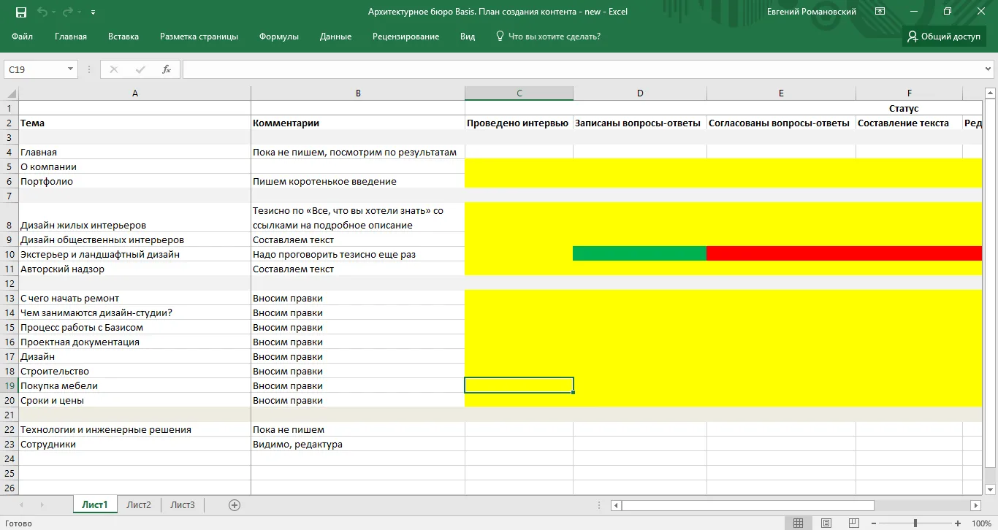Select column D header
The height and width of the screenshot is (530, 998).
tap(640, 93)
